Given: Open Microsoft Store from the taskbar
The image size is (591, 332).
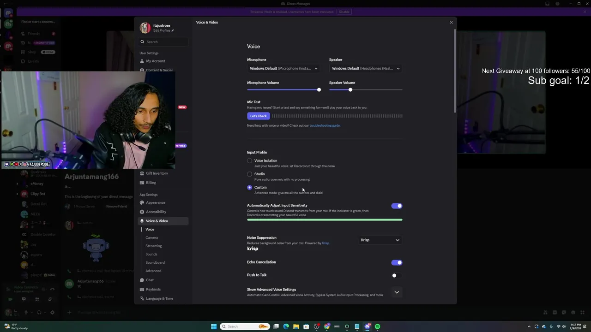Looking at the screenshot, I should tap(307, 326).
